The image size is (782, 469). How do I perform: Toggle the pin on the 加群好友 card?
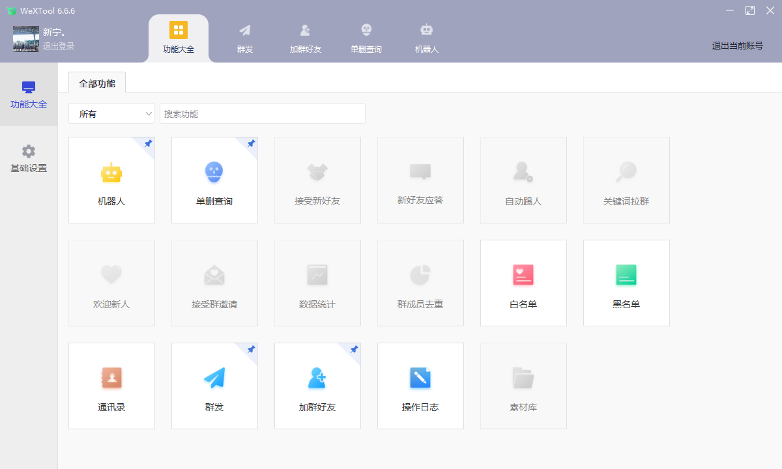[x=354, y=349]
